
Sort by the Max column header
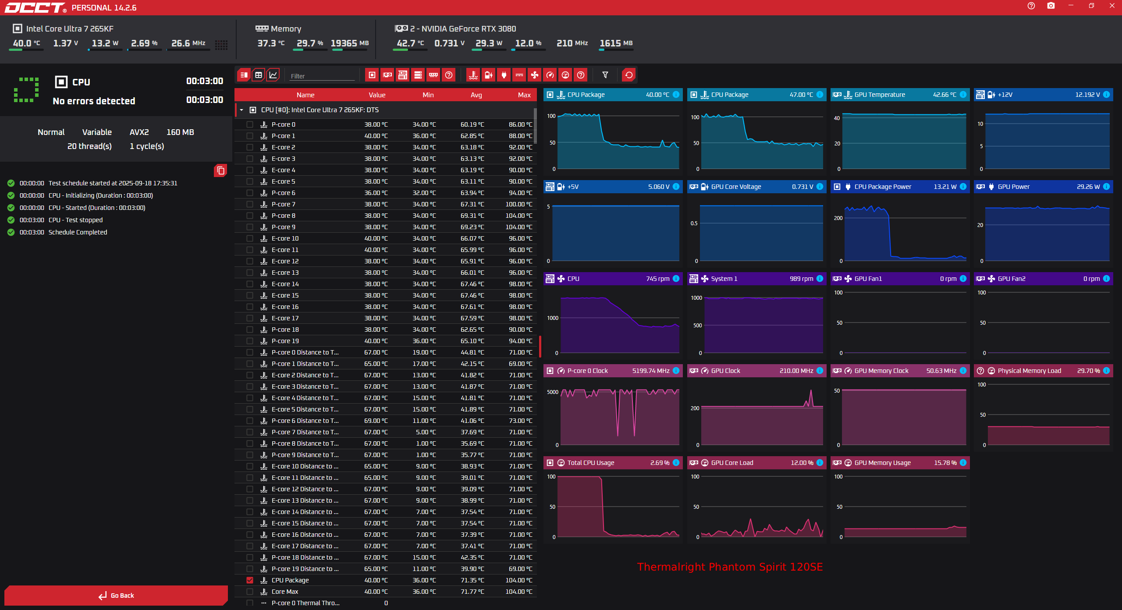pyautogui.click(x=524, y=95)
